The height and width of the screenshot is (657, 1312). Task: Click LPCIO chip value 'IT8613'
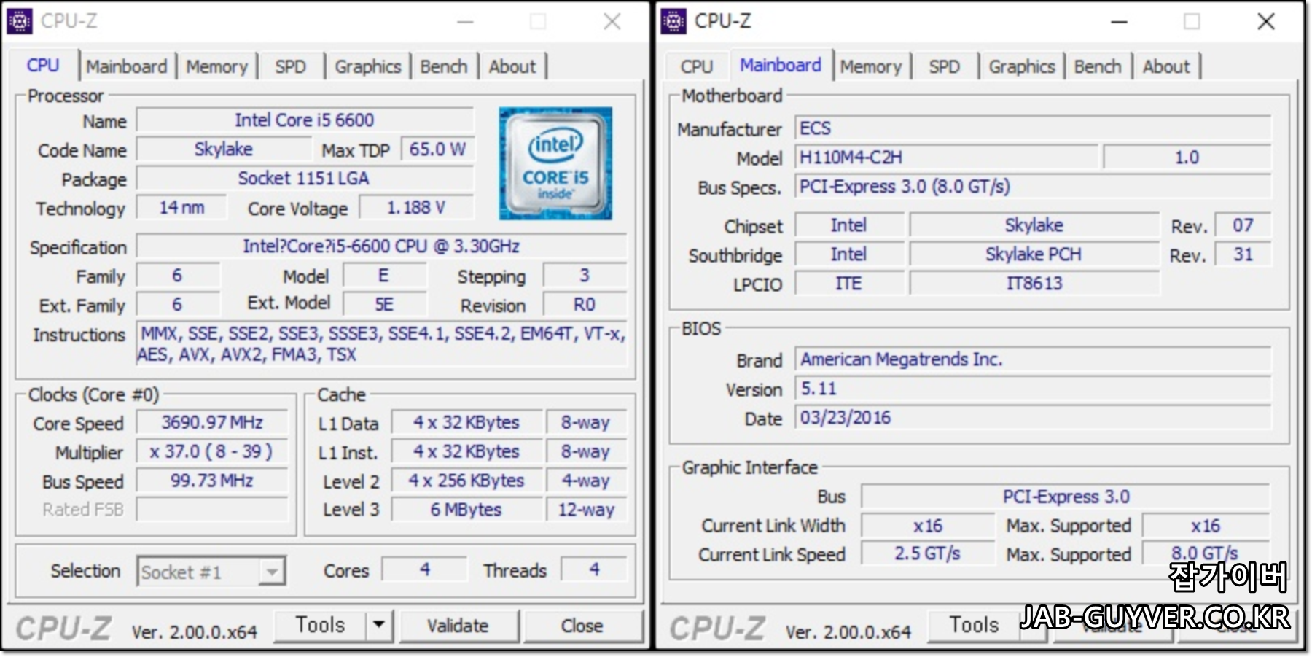pyautogui.click(x=1034, y=283)
